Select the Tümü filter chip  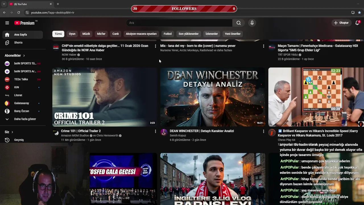(58, 34)
